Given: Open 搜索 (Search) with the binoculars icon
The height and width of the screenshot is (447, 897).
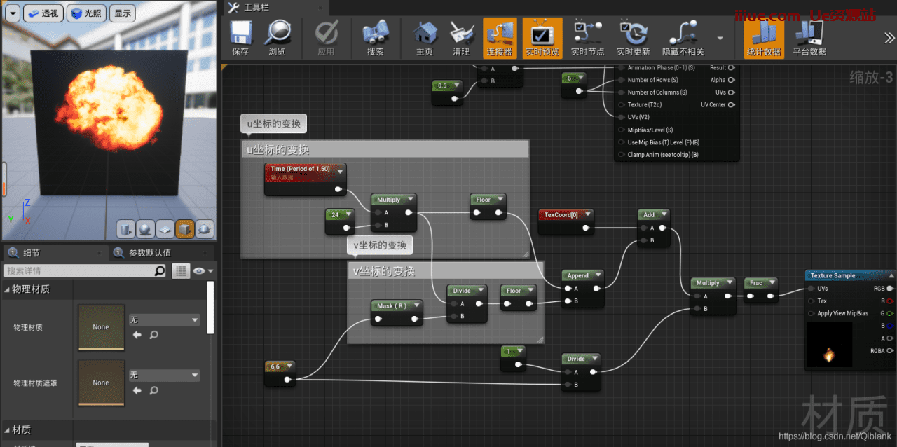Looking at the screenshot, I should coord(375,38).
